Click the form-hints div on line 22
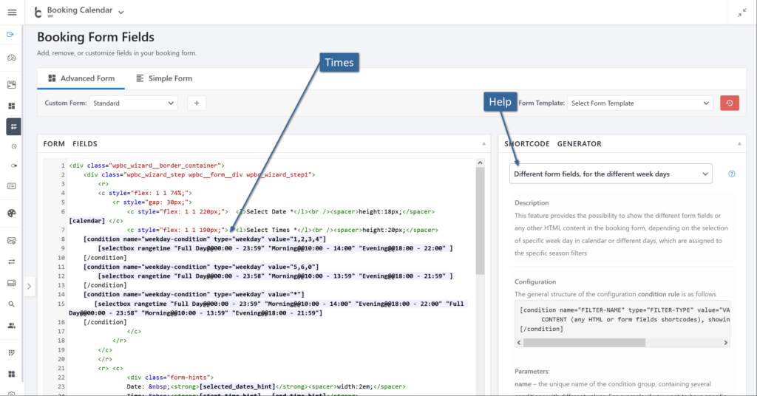This screenshot has height=396, width=757. 171,378
